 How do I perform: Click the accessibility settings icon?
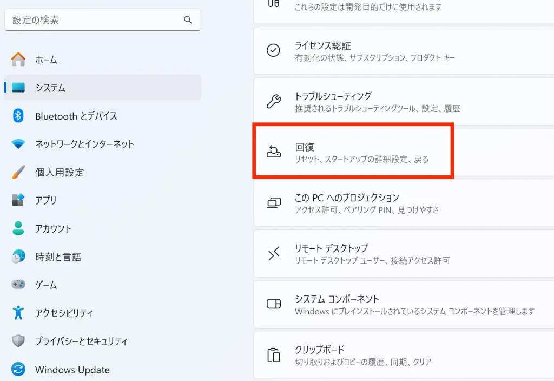(18, 313)
